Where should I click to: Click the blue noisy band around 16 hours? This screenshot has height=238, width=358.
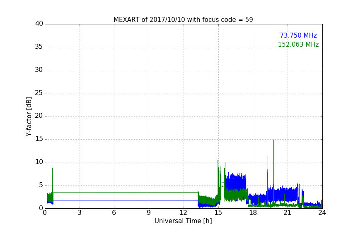[235, 181]
